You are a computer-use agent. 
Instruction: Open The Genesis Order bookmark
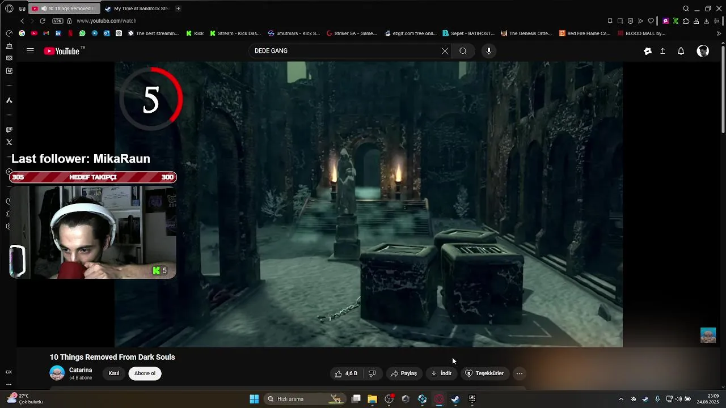[x=527, y=33]
